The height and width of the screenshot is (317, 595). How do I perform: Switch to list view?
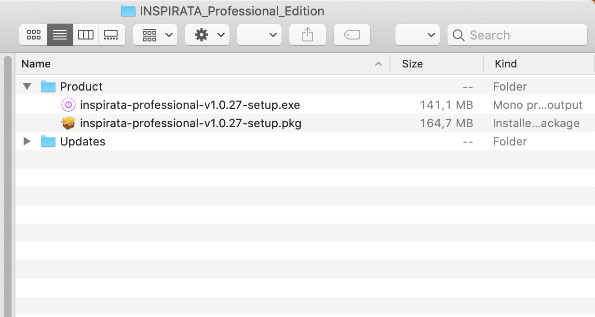tap(60, 35)
